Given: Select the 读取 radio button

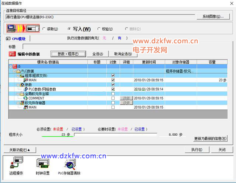Looking at the screenshot, I should 44,29.
